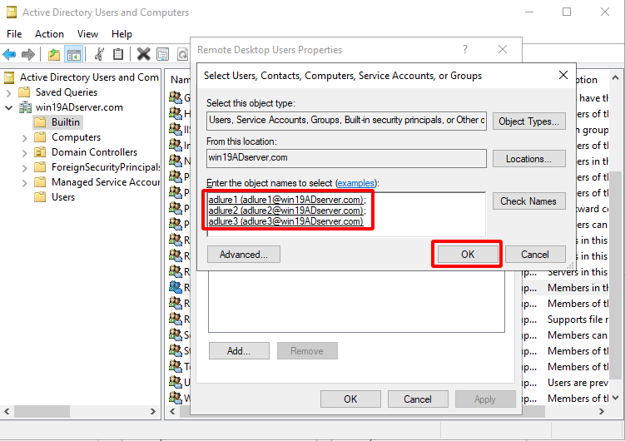The width and height of the screenshot is (625, 441).
Task: Click OK in Remote Desktop Users Properties
Action: tap(350, 399)
